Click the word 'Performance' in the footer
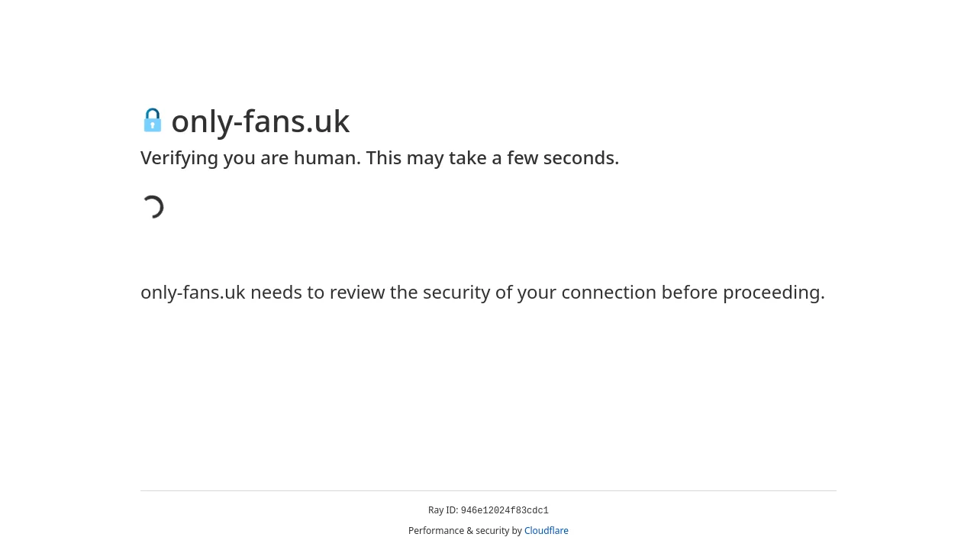 [437, 531]
